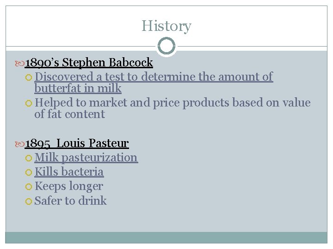Click circle bullet beside Keeps longer
The height and width of the screenshot is (249, 333).
(x=29, y=187)
